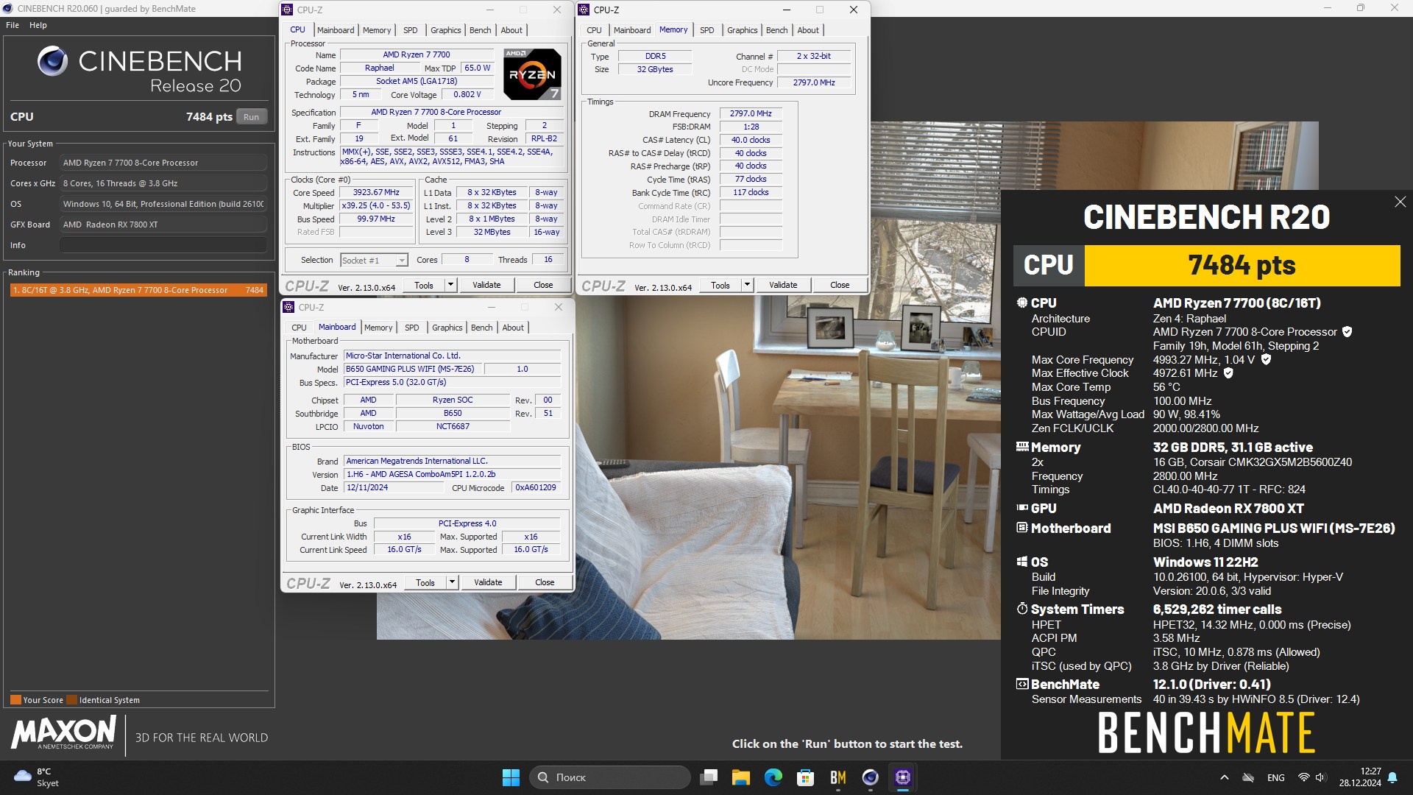The height and width of the screenshot is (795, 1413).
Task: Expand the Socket #1 selection dropdown
Action: [402, 261]
